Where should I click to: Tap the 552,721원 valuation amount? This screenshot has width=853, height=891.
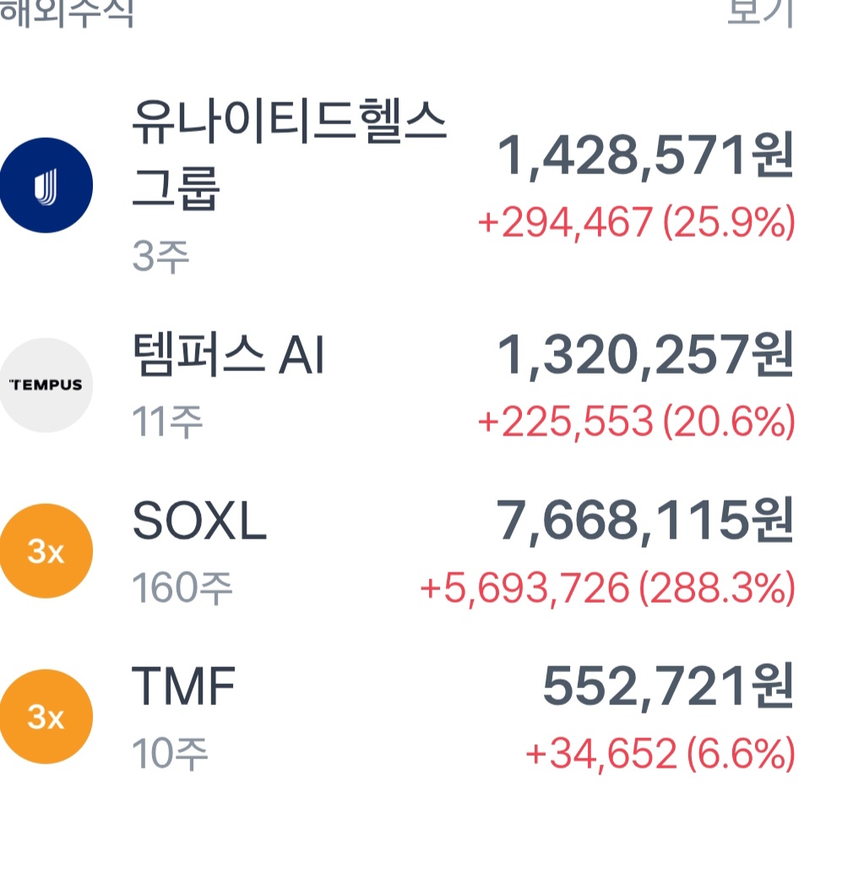pyautogui.click(x=668, y=686)
